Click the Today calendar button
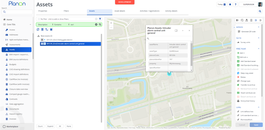Screen dimensions: 265x130 click(x=221, y=5)
